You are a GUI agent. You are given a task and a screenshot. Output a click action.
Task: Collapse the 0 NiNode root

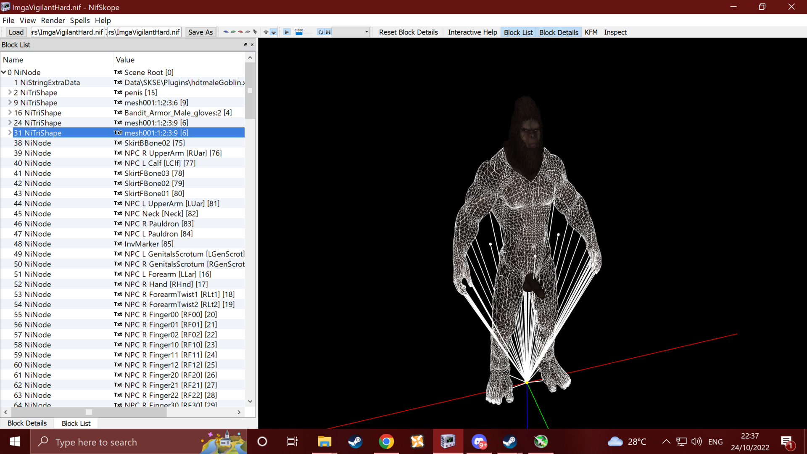pyautogui.click(x=4, y=72)
